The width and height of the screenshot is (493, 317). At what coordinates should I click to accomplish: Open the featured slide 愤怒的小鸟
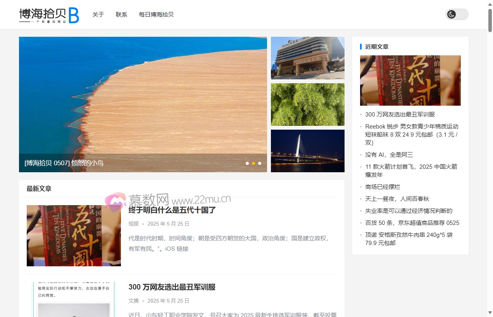click(x=64, y=163)
